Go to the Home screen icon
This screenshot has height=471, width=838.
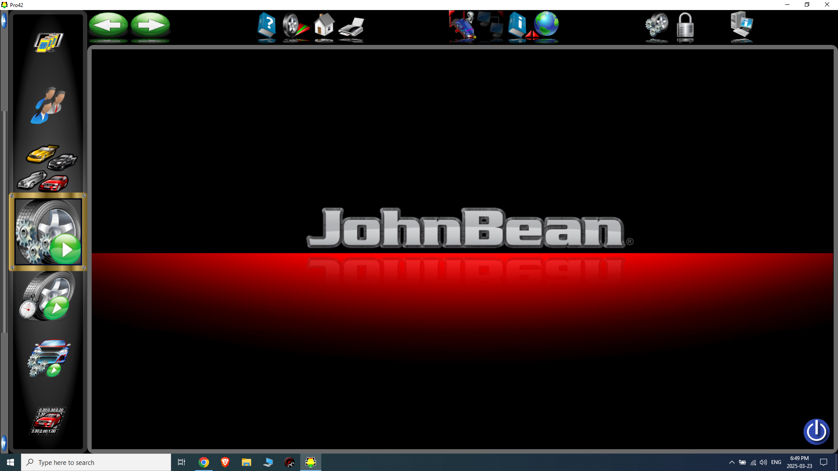324,25
